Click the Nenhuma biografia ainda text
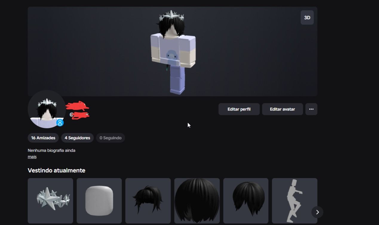Screen dimensions: 379x225 point(51,150)
